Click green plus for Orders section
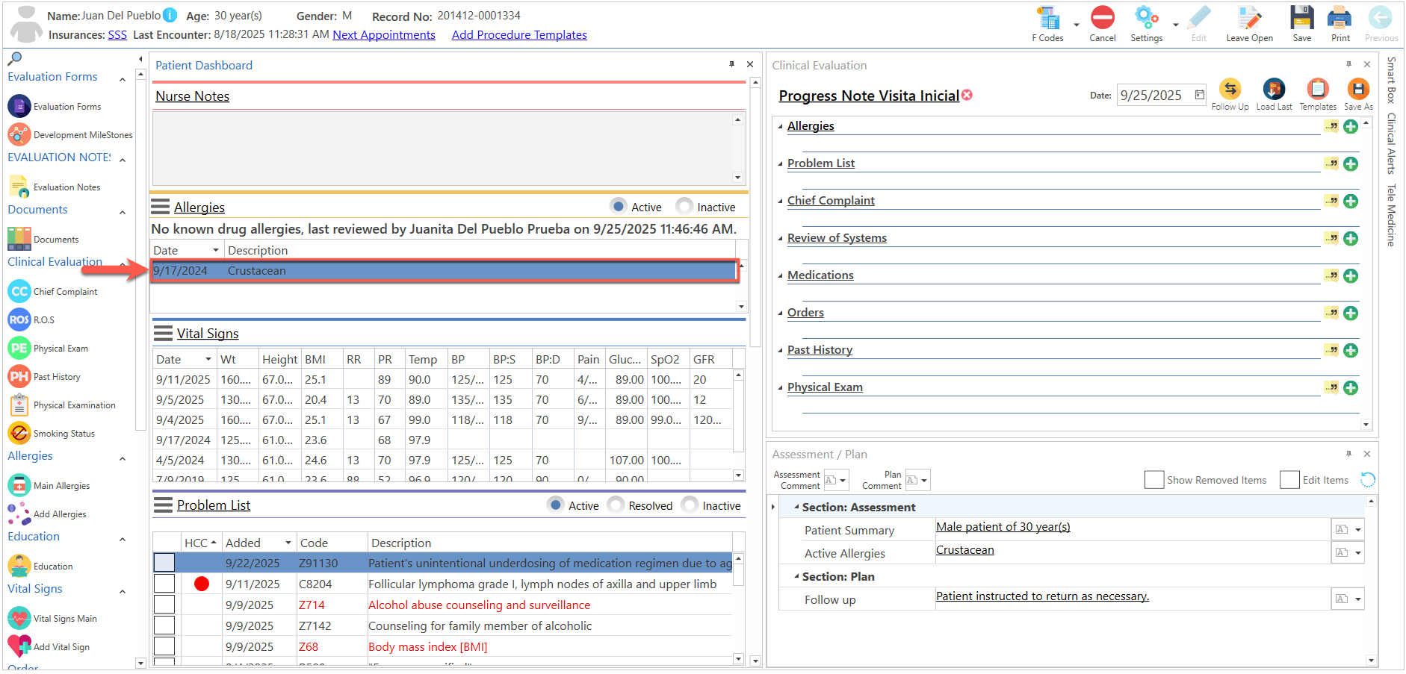Image resolution: width=1406 pixels, height=674 pixels. pyautogui.click(x=1351, y=313)
